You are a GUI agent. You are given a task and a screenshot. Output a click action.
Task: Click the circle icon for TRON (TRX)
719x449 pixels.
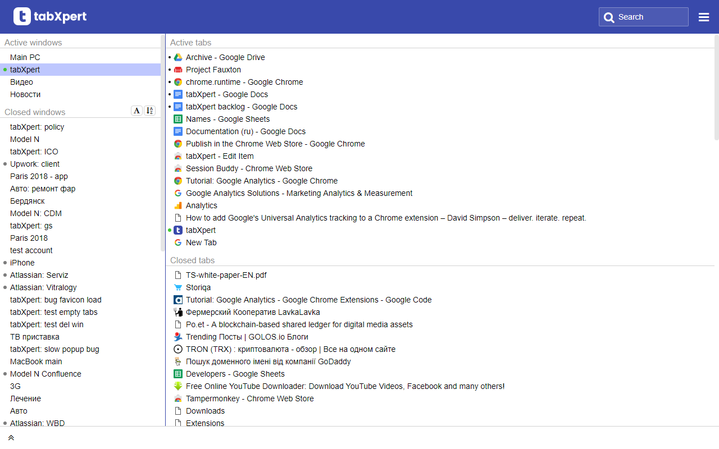[x=178, y=349]
